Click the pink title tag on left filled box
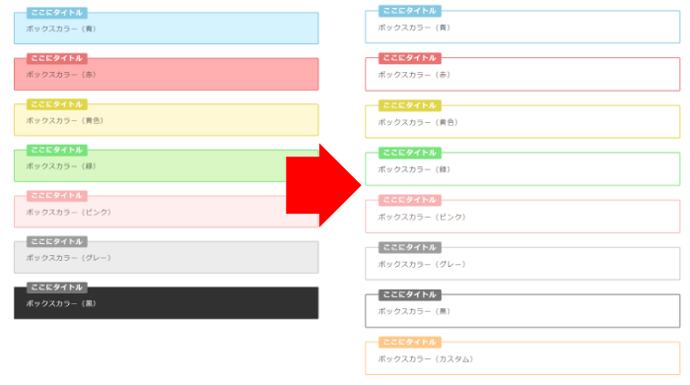The height and width of the screenshot is (385, 690). point(57,196)
